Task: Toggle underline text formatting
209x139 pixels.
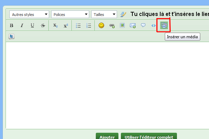Action: [x=32, y=25]
